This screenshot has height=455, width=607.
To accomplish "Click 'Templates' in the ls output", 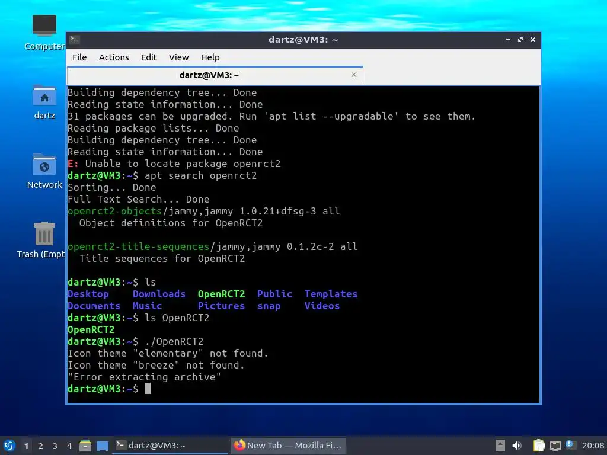I will coord(331,294).
